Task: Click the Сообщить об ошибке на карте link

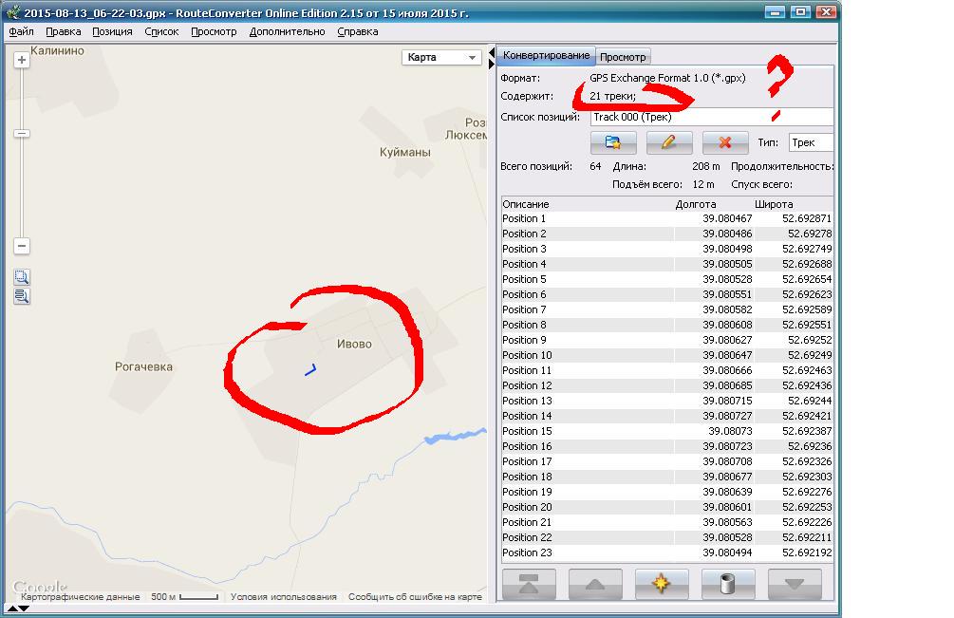Action: point(415,597)
